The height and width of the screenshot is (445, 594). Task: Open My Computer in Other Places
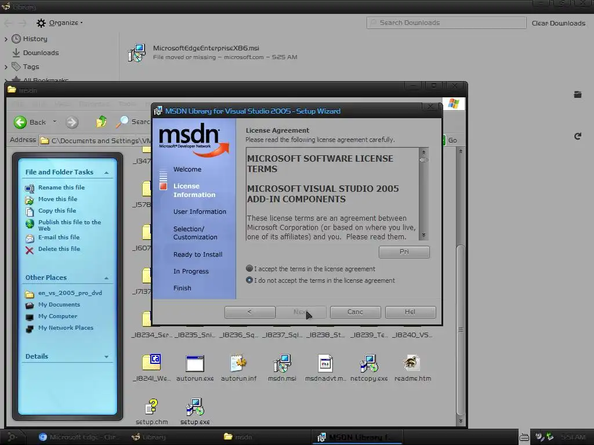coord(57,316)
